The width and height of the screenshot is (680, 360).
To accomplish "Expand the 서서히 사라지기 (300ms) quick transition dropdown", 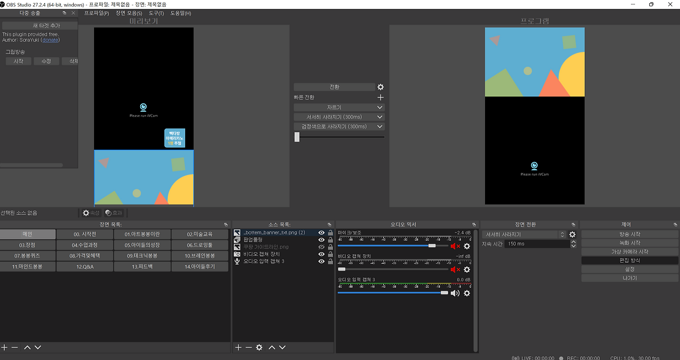I will [380, 117].
